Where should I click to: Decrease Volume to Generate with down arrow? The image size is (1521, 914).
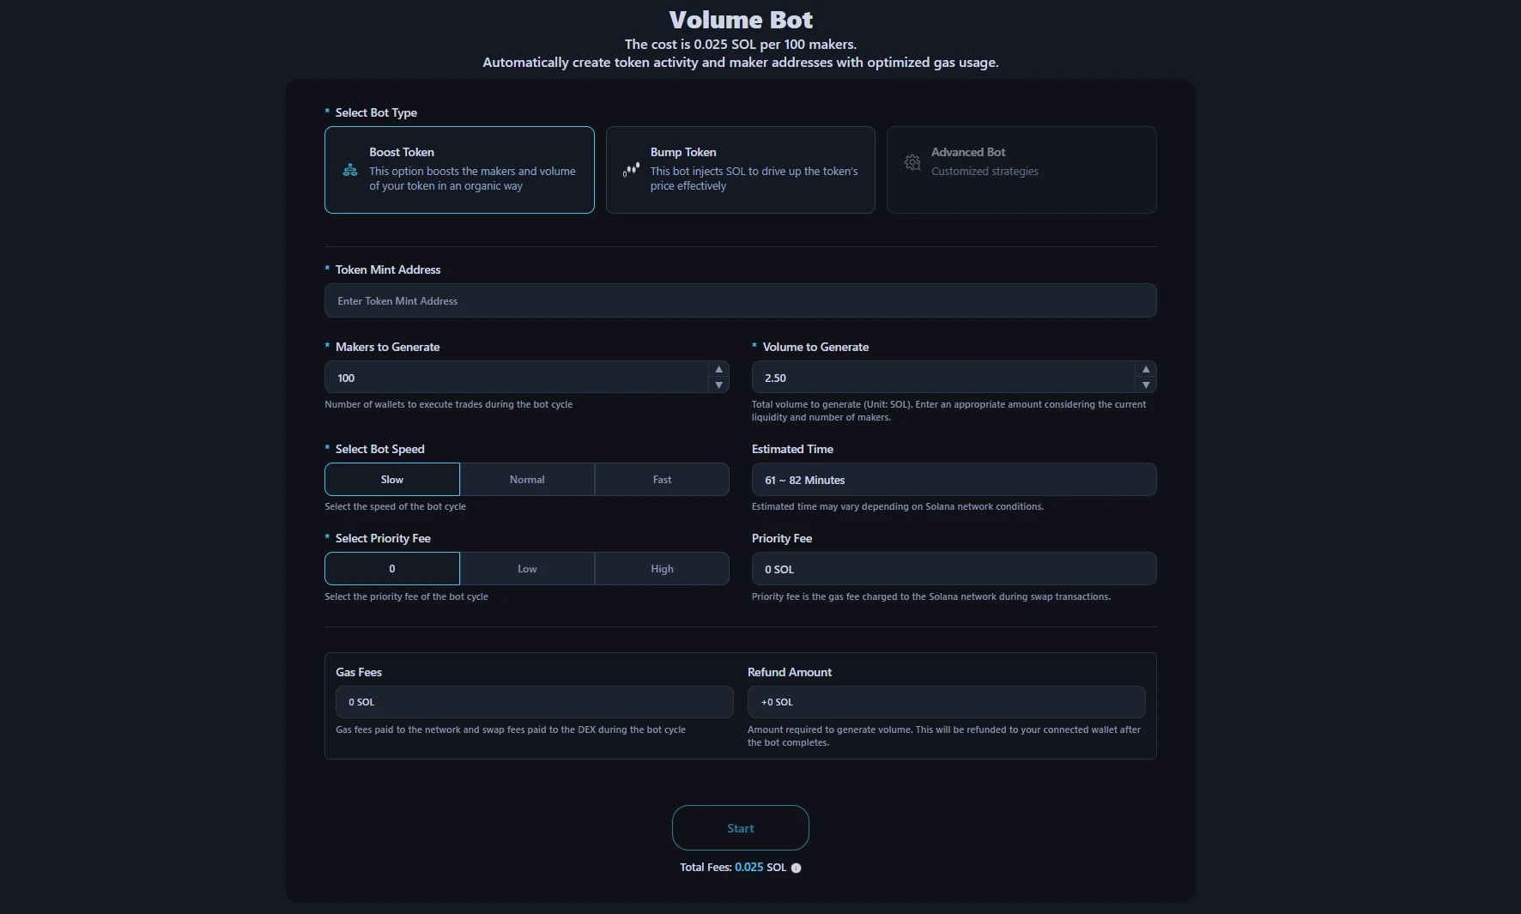(1146, 386)
